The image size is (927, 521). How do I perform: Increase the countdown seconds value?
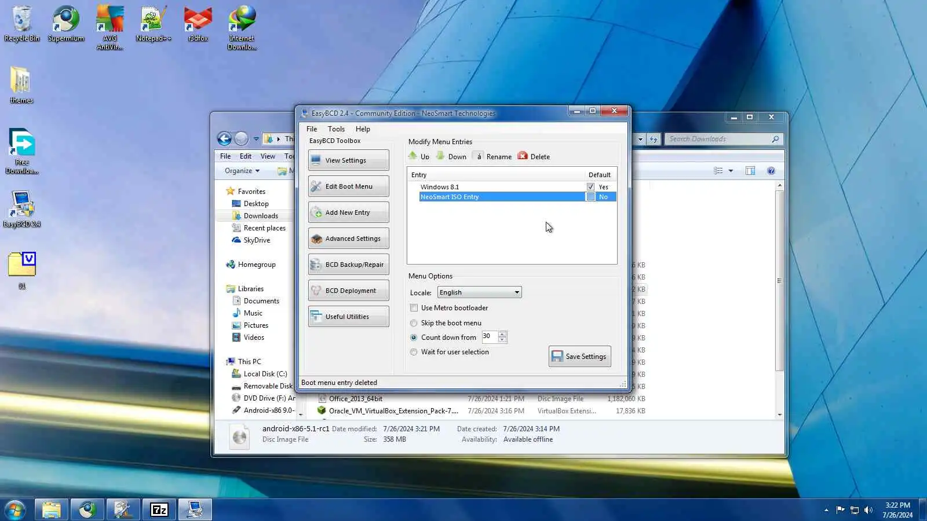click(502, 334)
